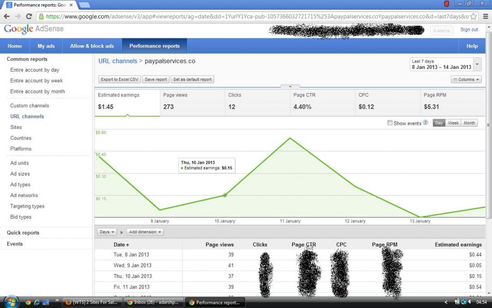492x308 pixels.
Task: Switch chart granularity to Month
Action: click(x=469, y=123)
